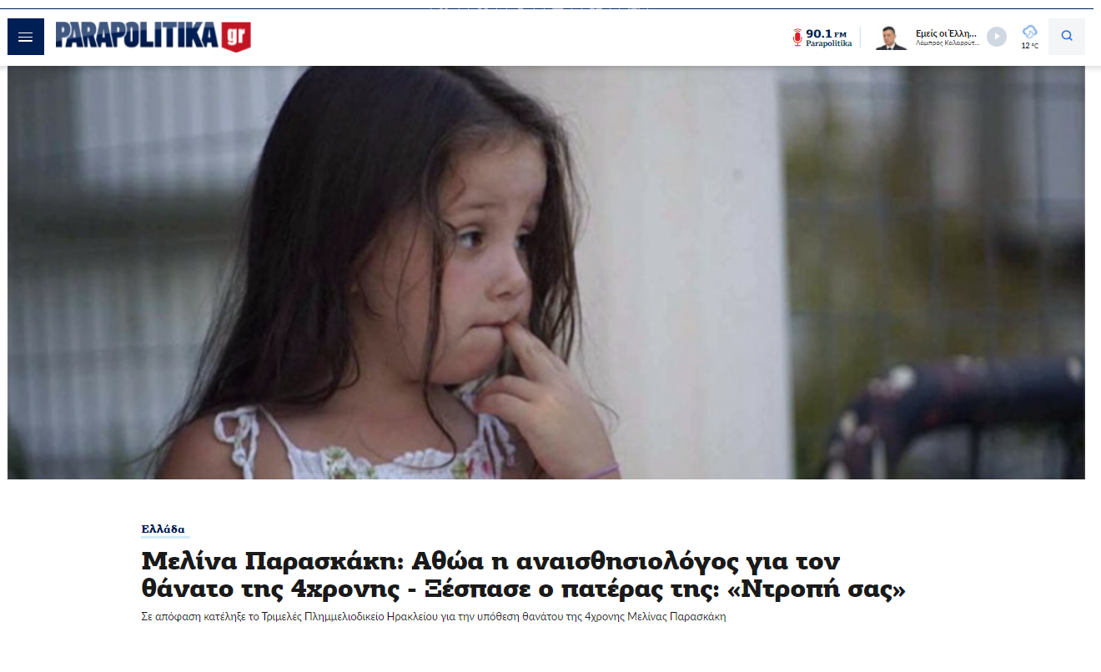This screenshot has width=1101, height=672.
Task: Click the dark blue bar atop page
Action: 550,8
